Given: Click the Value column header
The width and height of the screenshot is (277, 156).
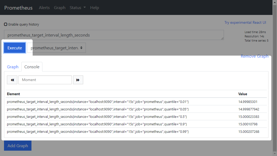Looking at the screenshot, I should point(243,94).
